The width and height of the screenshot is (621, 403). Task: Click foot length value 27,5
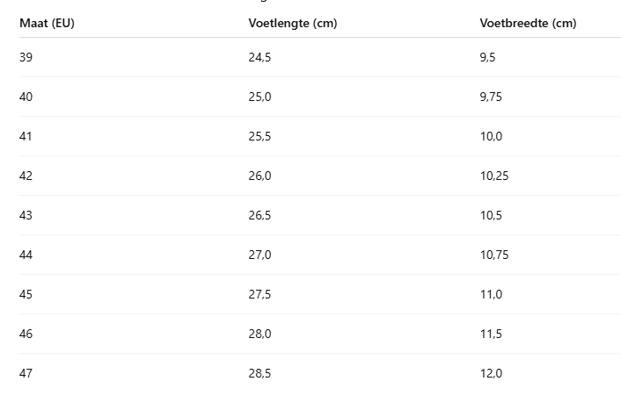tap(259, 295)
